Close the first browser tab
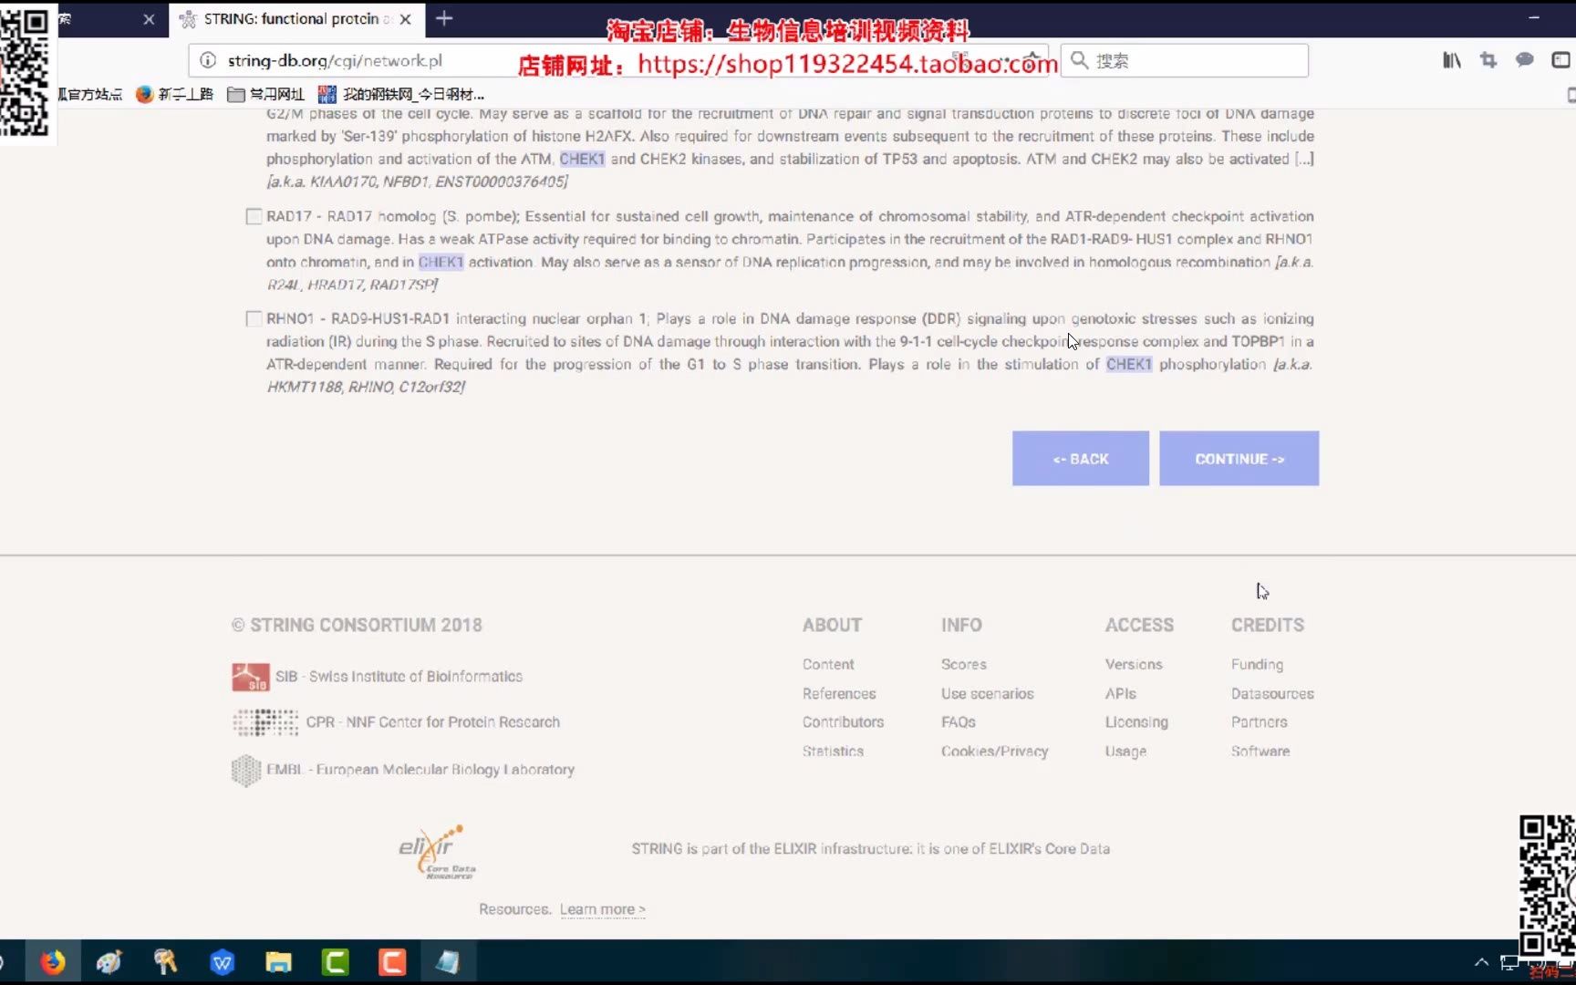The image size is (1576, 985). (x=149, y=19)
